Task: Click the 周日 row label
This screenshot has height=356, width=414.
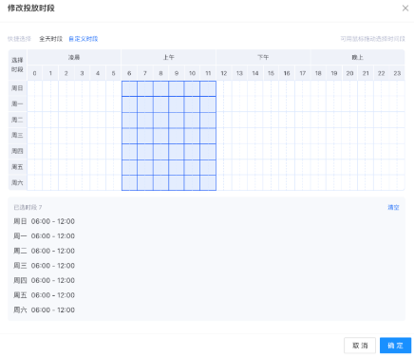Action: point(17,88)
